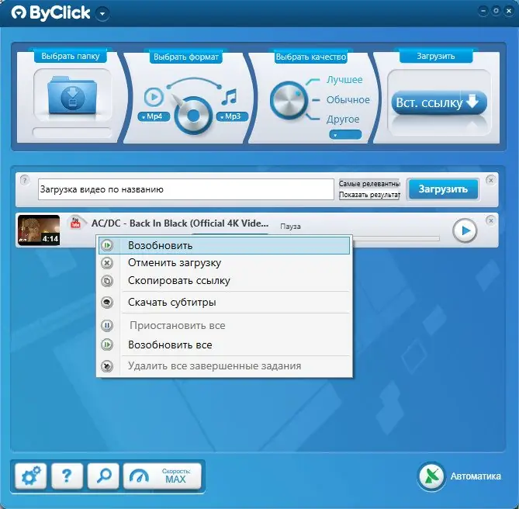This screenshot has height=509, width=519.
Task: Click the Автоматика label
Action: 476,476
